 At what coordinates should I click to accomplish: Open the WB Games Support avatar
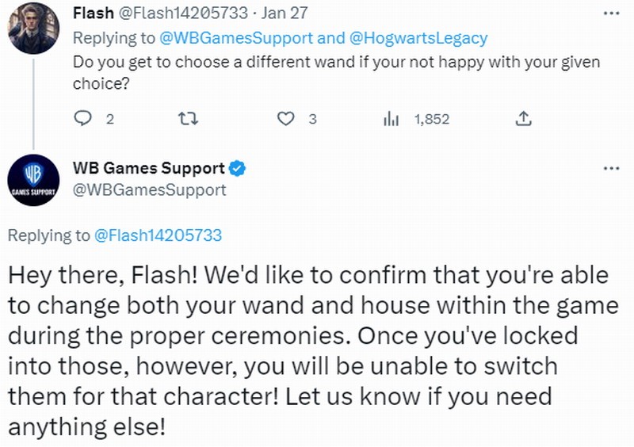point(33,180)
